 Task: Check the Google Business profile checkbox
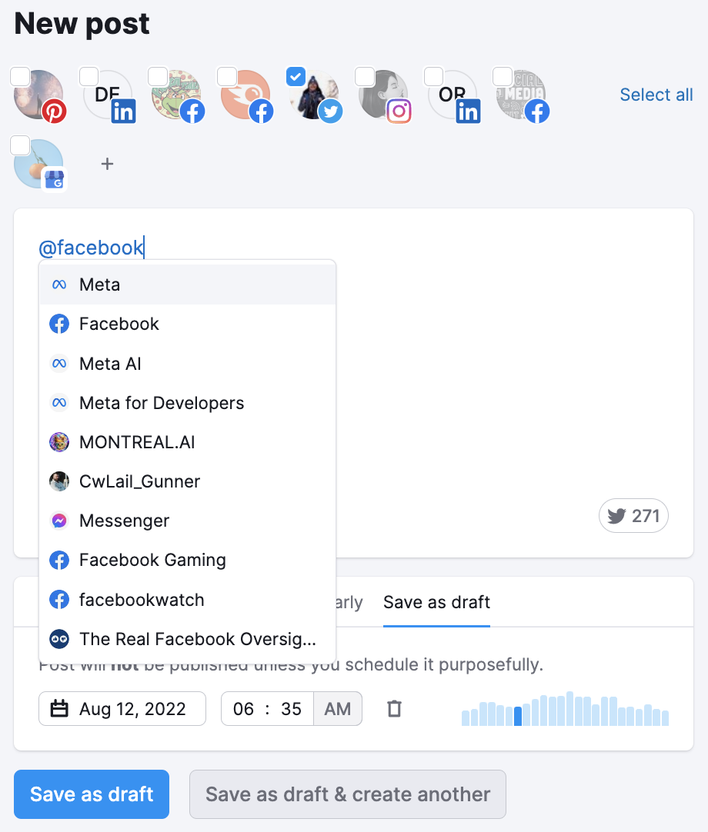(20, 145)
